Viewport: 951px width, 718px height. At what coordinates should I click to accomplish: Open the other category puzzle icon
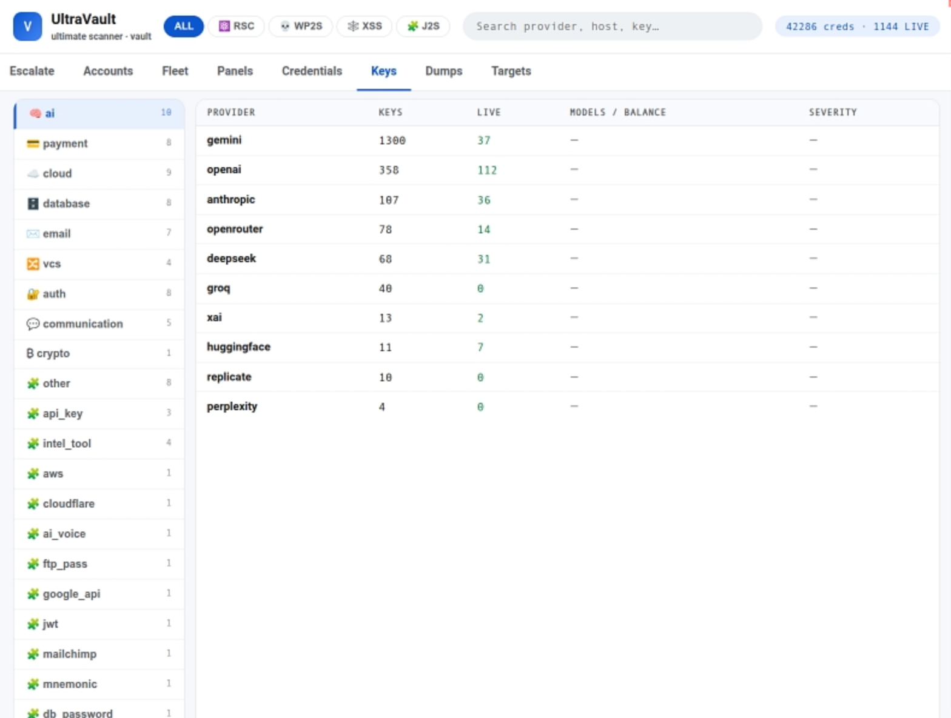33,384
